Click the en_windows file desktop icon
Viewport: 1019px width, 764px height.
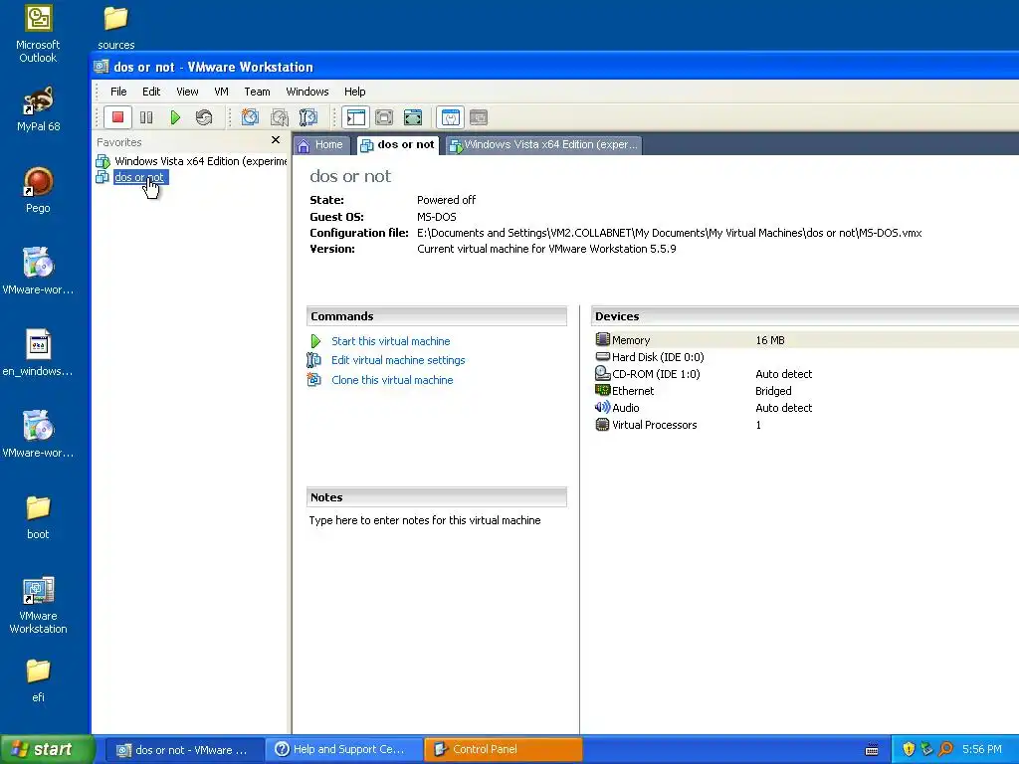(x=38, y=353)
